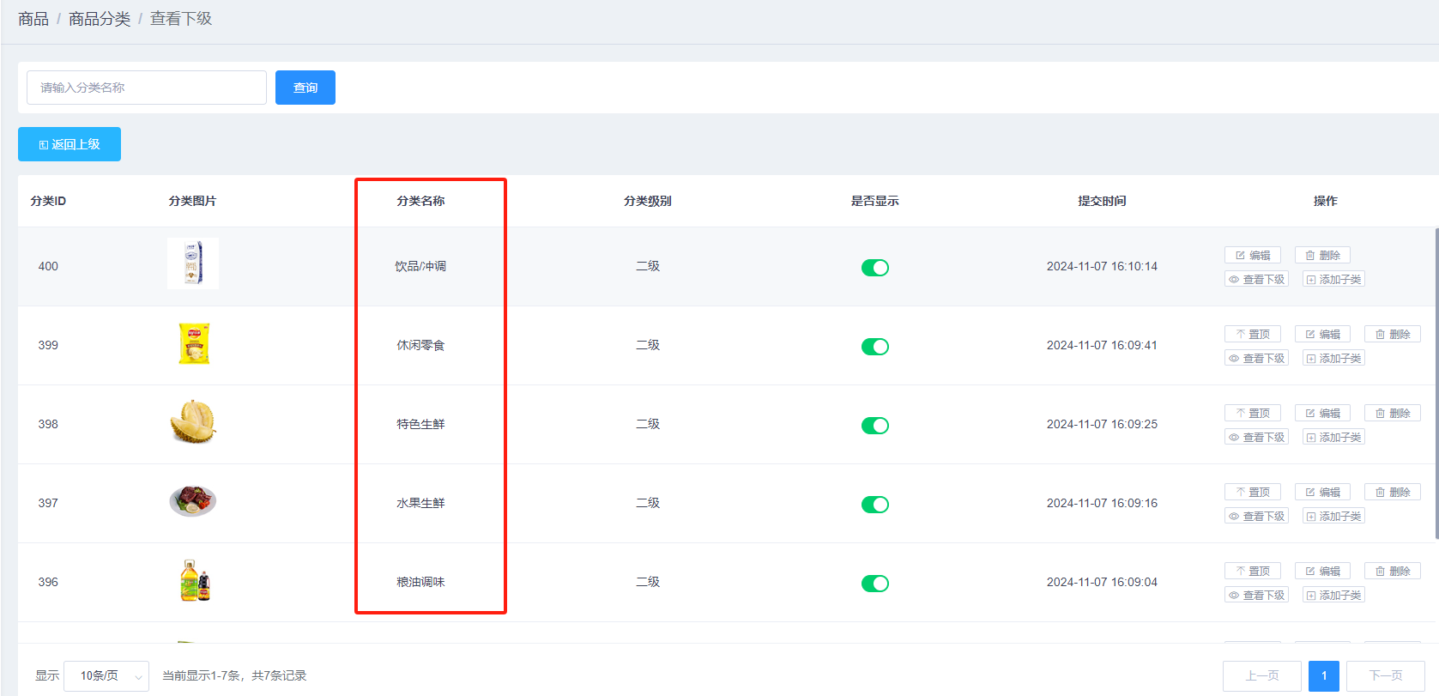Click the 下一页 next page button
Image resolution: width=1439 pixels, height=696 pixels.
coord(1385,675)
